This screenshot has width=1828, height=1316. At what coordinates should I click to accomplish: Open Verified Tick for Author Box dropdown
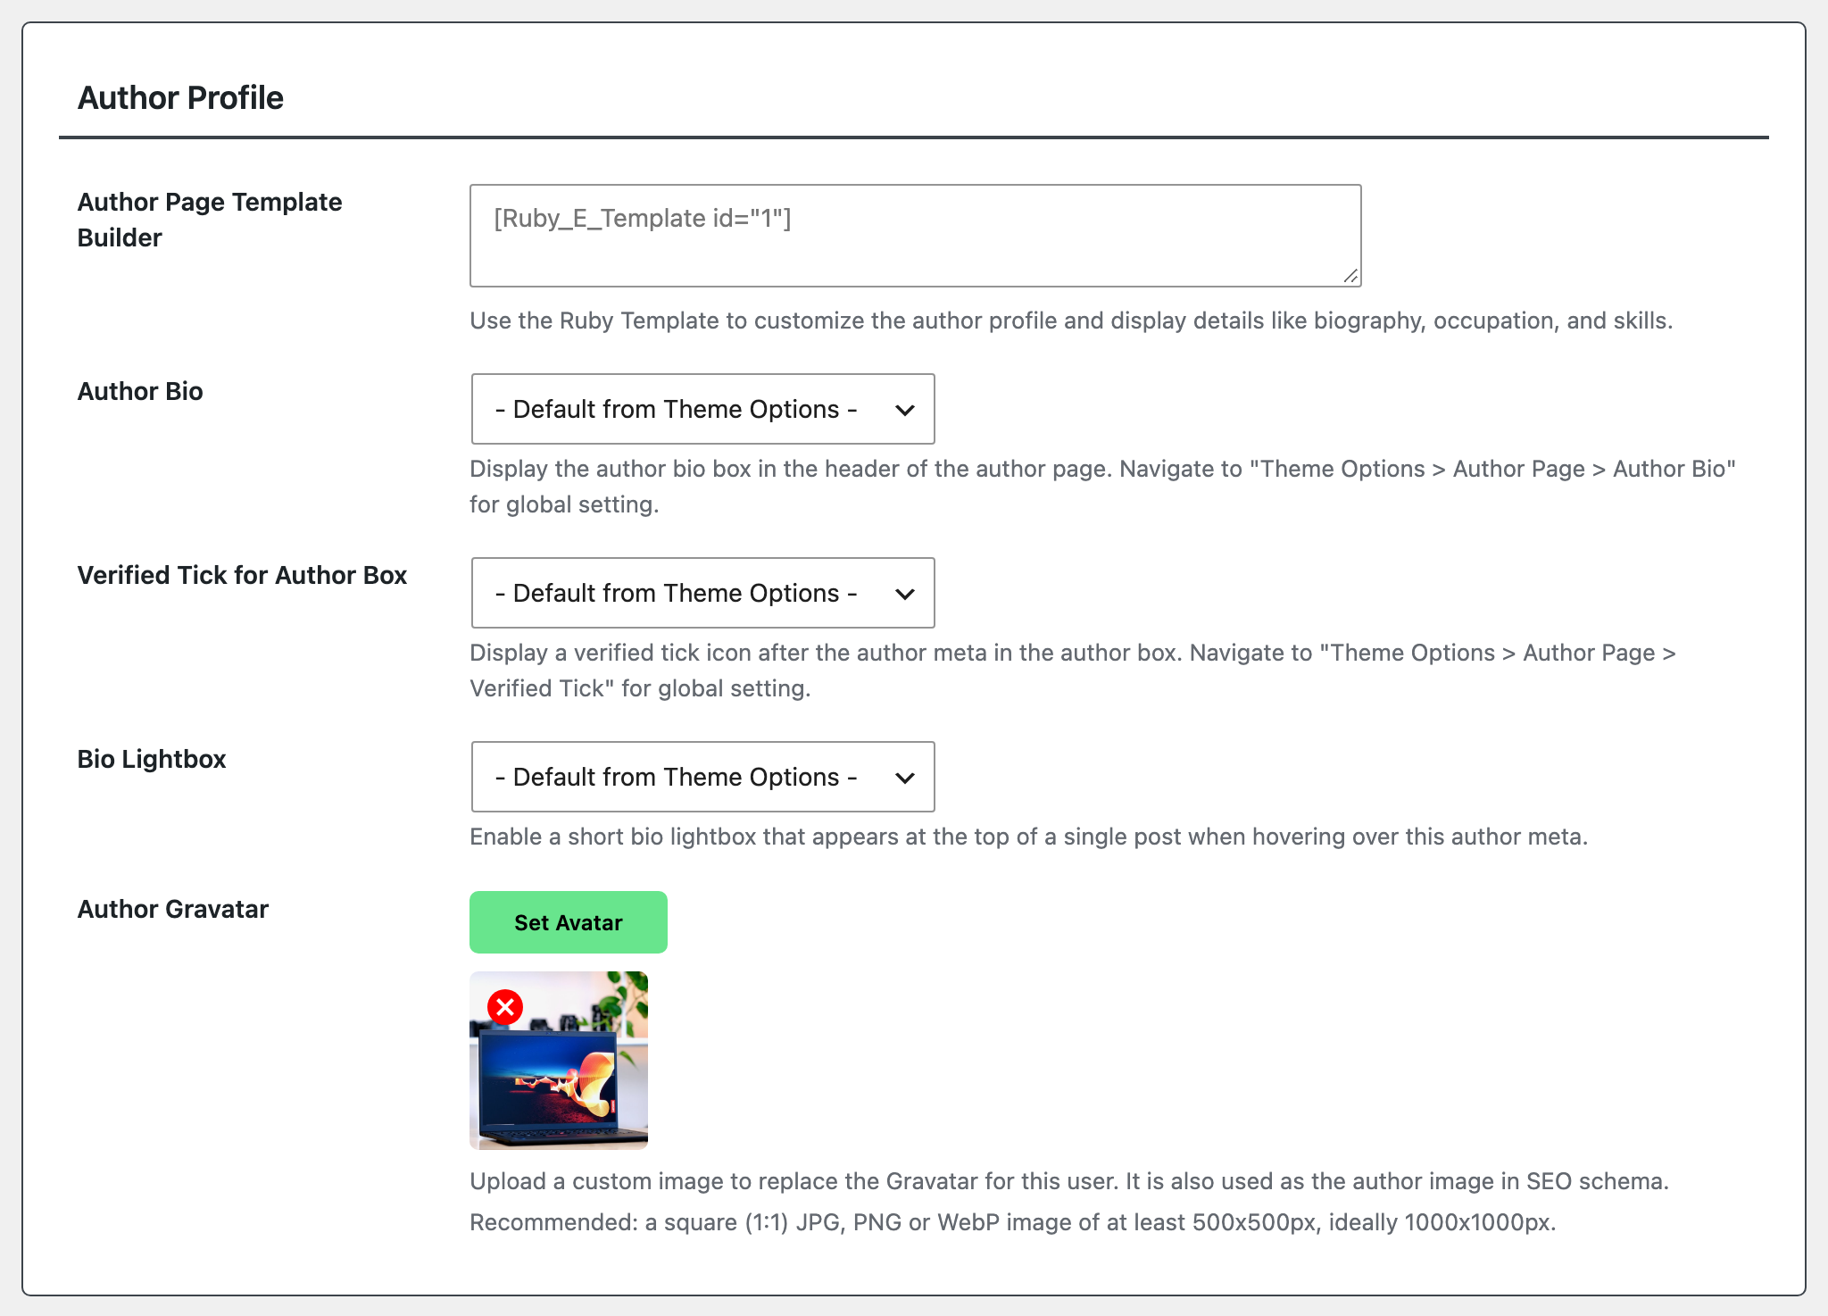pyautogui.click(x=702, y=593)
